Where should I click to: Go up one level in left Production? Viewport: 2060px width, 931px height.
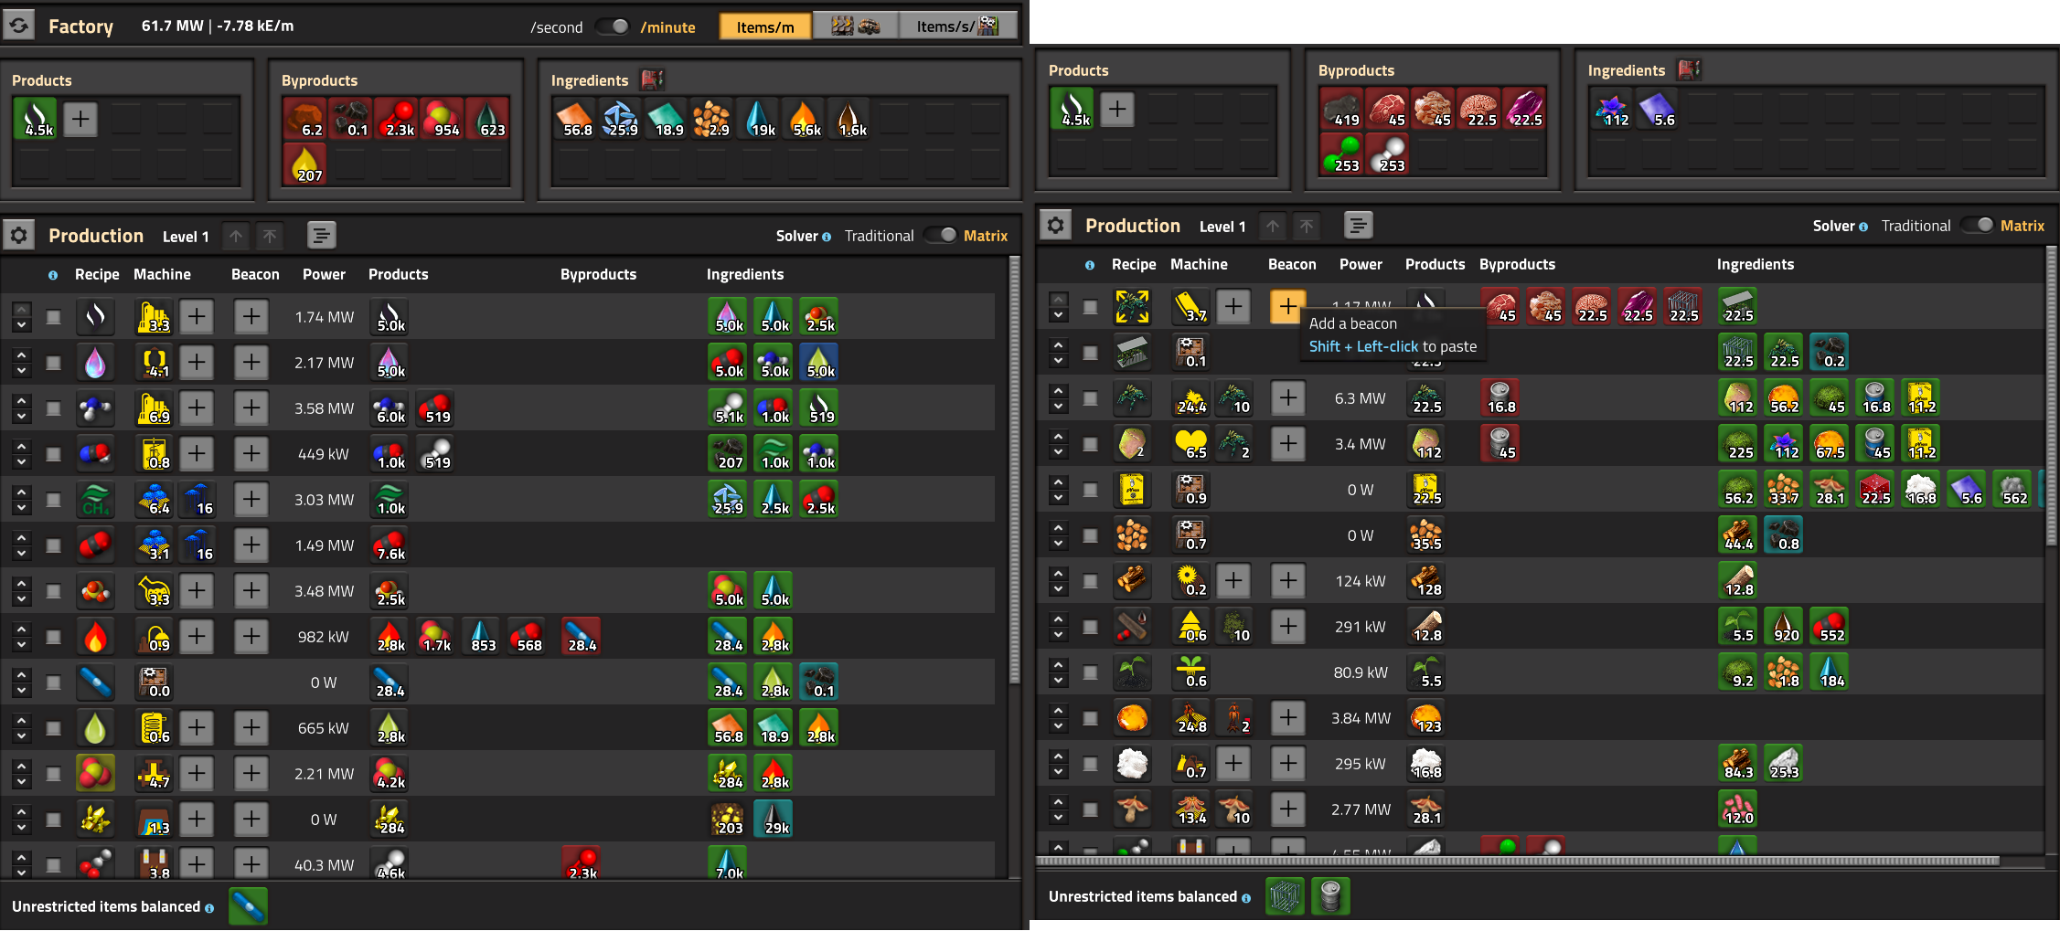(236, 236)
